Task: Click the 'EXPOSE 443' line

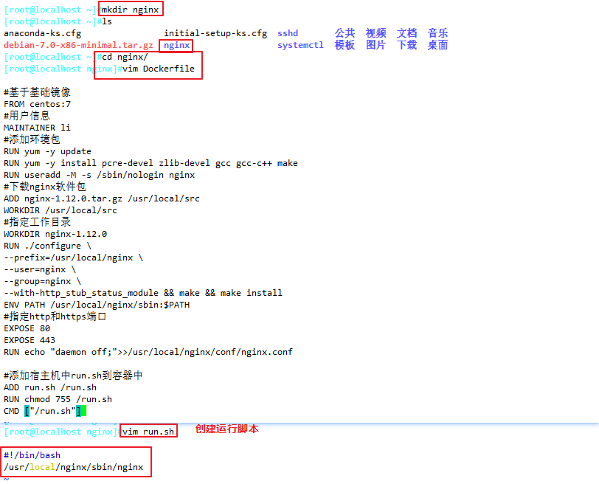Action: pos(30,340)
